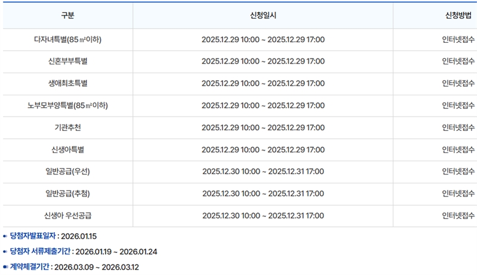
Task: Click the application date for 일반공급(우선)
Action: 263,171
